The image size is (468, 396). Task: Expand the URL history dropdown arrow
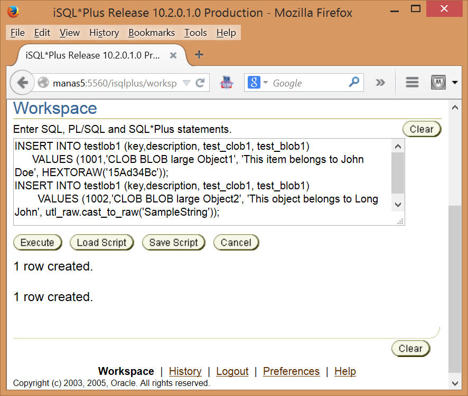click(186, 83)
